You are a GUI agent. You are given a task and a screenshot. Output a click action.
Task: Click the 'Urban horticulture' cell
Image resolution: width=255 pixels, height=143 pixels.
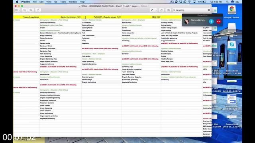point(46,113)
